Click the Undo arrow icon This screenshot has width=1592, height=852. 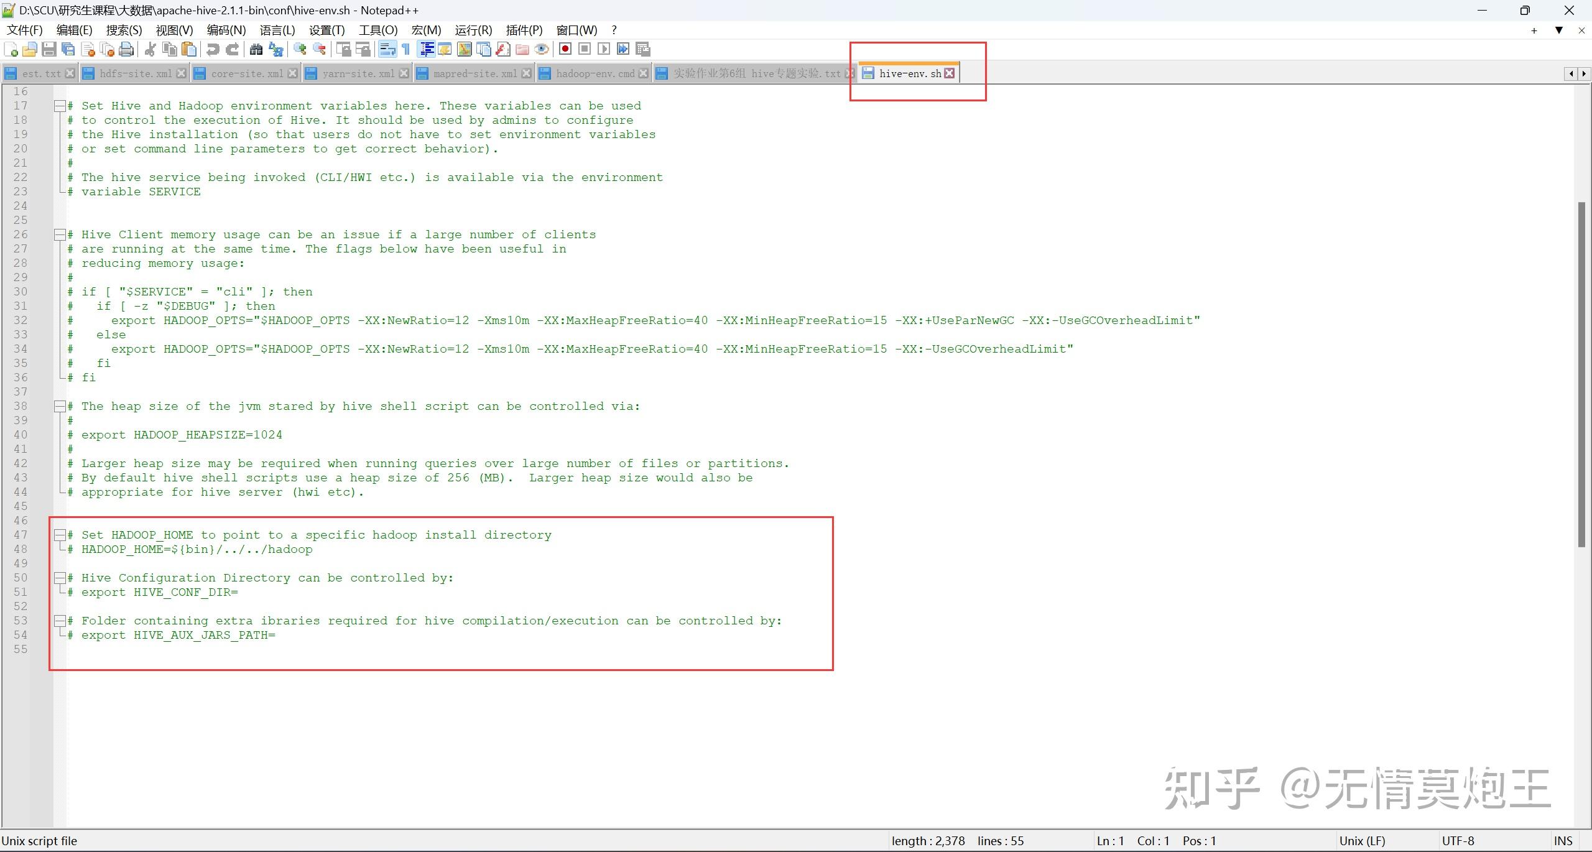[x=213, y=49]
